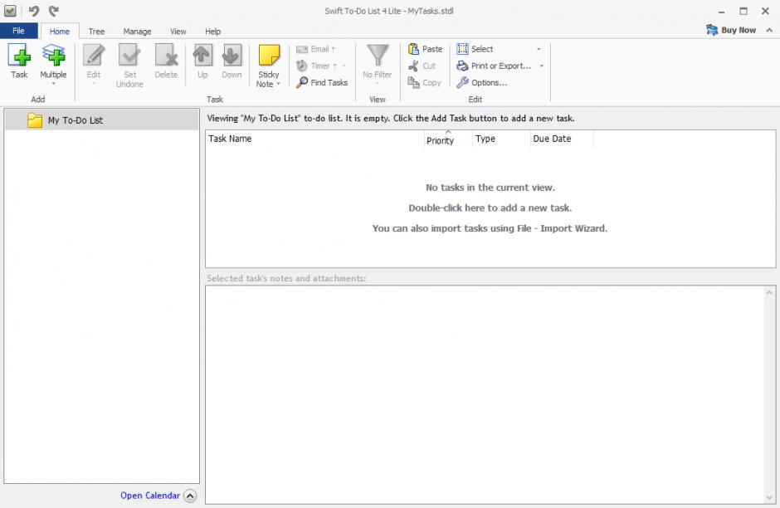Click the Buy Now cart icon
The height and width of the screenshot is (508, 780).
click(x=712, y=30)
